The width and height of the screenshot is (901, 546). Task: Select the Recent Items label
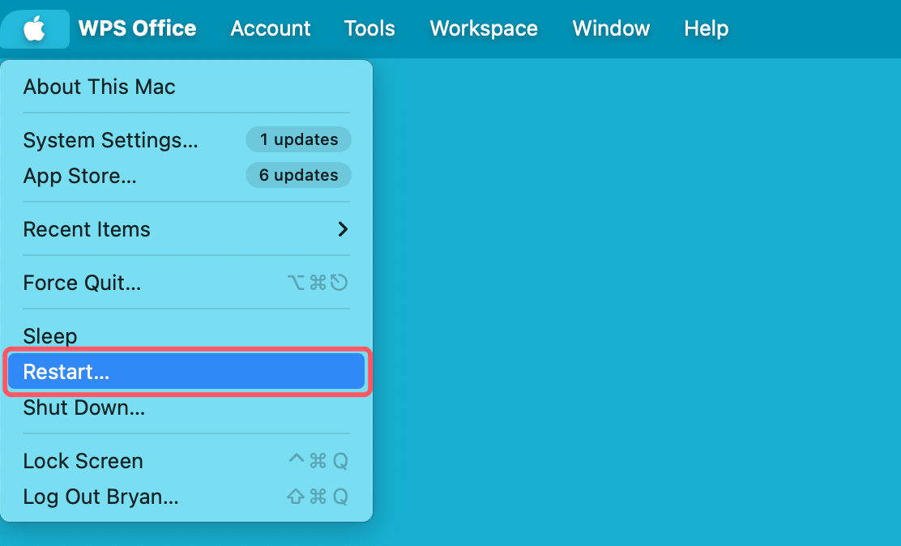point(87,229)
